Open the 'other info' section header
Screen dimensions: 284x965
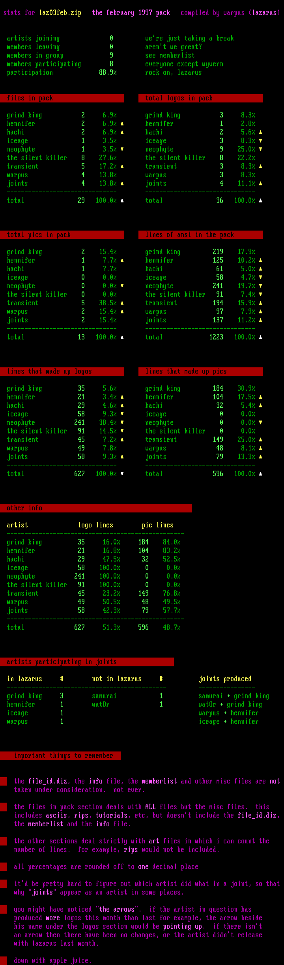[95, 508]
